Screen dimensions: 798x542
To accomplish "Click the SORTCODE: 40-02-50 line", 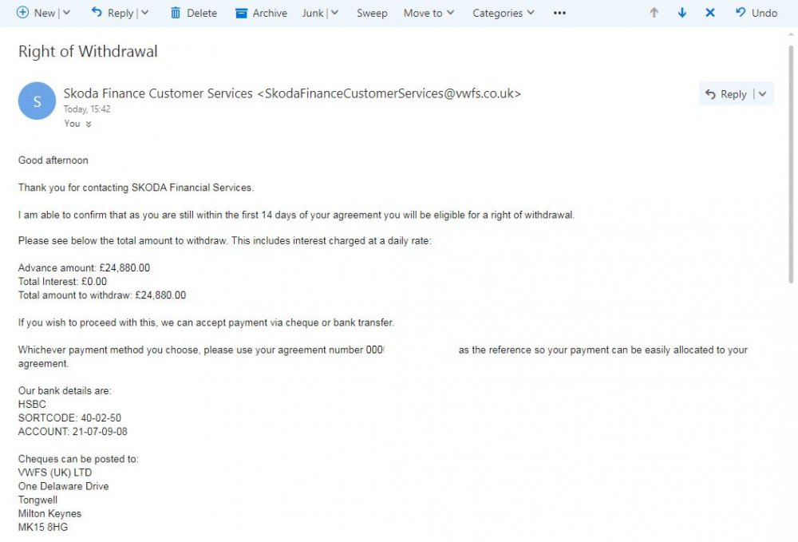I will coord(69,417).
